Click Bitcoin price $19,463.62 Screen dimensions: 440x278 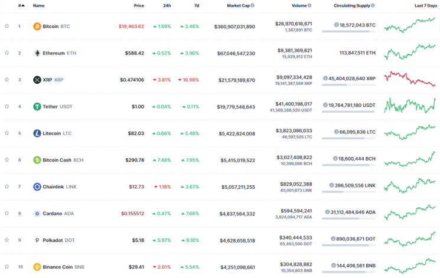pos(131,27)
